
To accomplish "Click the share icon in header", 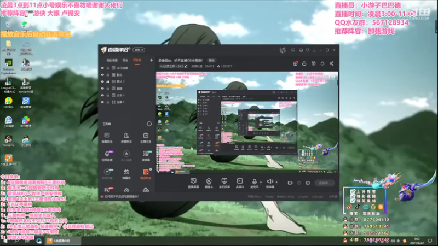I will pyautogui.click(x=331, y=63).
